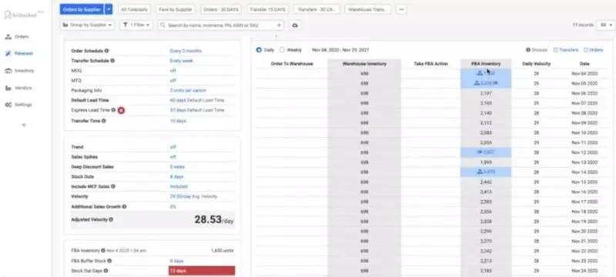The height and width of the screenshot is (277, 616).
Task: Remove Express Lead Time with red X
Action: tap(122, 111)
